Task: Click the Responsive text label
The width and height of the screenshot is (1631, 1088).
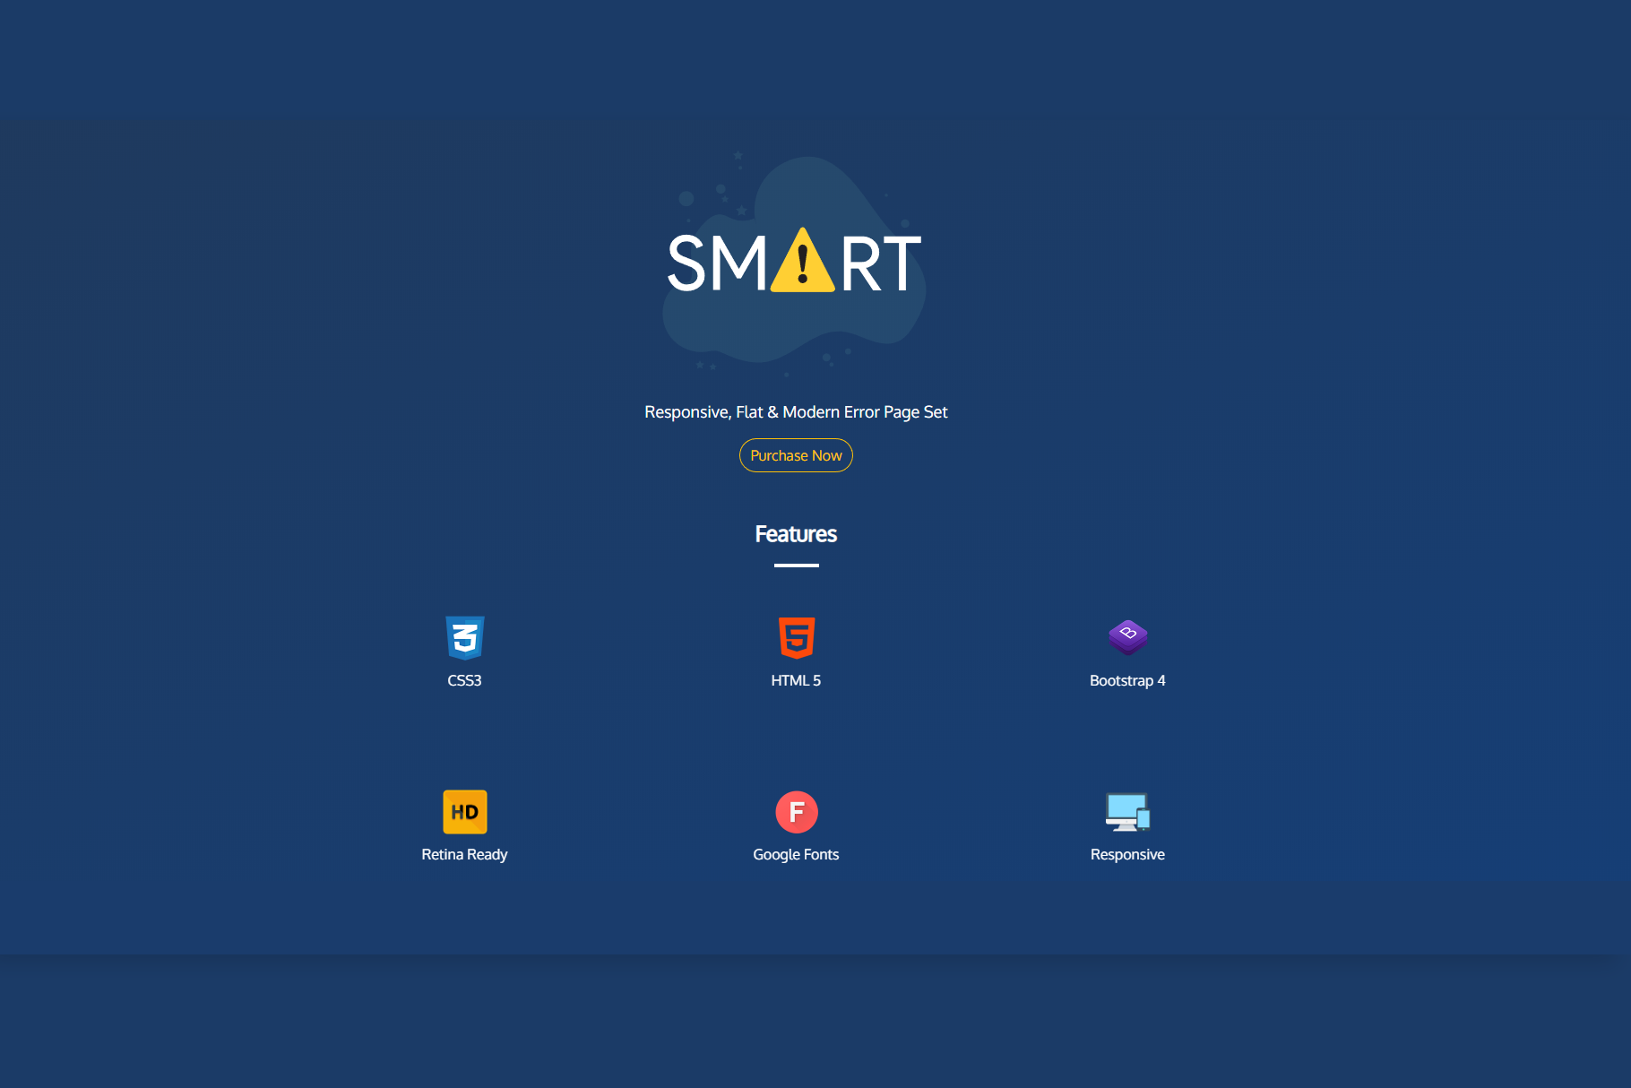Action: click(1127, 854)
